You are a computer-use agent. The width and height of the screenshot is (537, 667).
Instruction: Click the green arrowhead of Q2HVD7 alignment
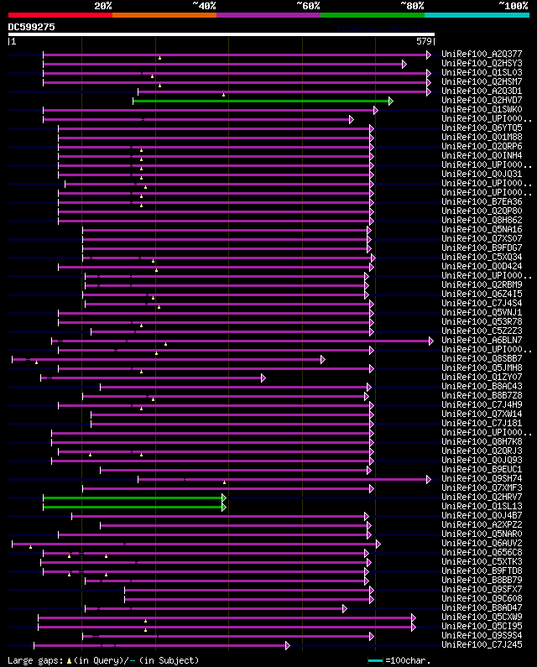[x=391, y=102]
